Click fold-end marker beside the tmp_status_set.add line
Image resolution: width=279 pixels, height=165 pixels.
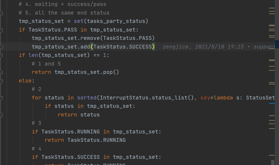coord(1,47)
